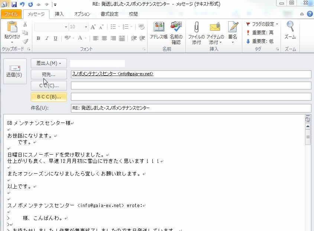Toggle bold formatting

(x=38, y=38)
